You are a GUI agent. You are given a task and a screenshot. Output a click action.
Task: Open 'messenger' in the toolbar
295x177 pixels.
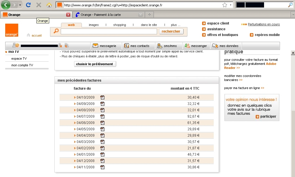[x=196, y=46]
